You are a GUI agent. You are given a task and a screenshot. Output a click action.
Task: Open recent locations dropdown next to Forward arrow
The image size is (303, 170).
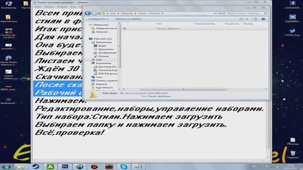[x=99, y=14]
